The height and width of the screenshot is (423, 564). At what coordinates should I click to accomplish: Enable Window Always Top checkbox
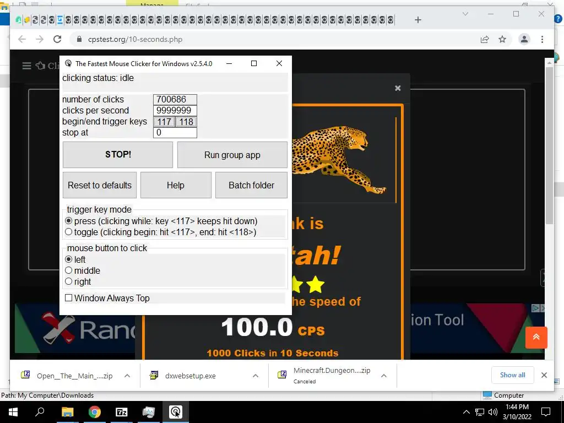pos(69,298)
